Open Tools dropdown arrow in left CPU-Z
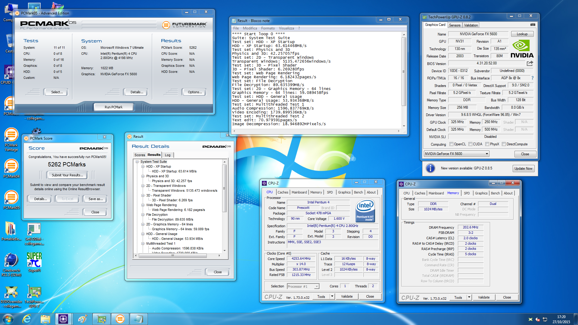578x325 pixels. [332, 296]
